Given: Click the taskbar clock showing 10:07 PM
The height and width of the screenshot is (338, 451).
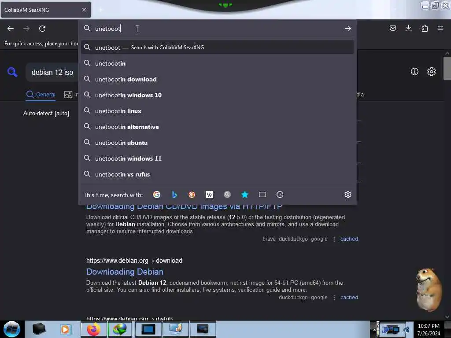Looking at the screenshot, I should click(428, 329).
